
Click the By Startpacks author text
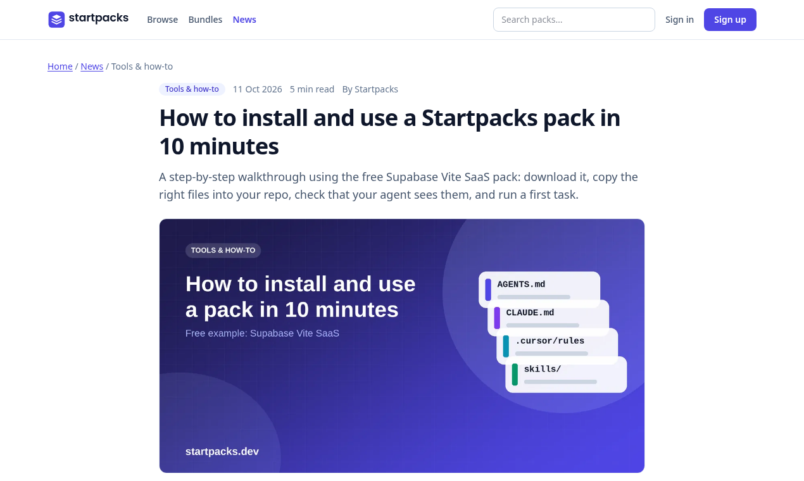pos(370,89)
